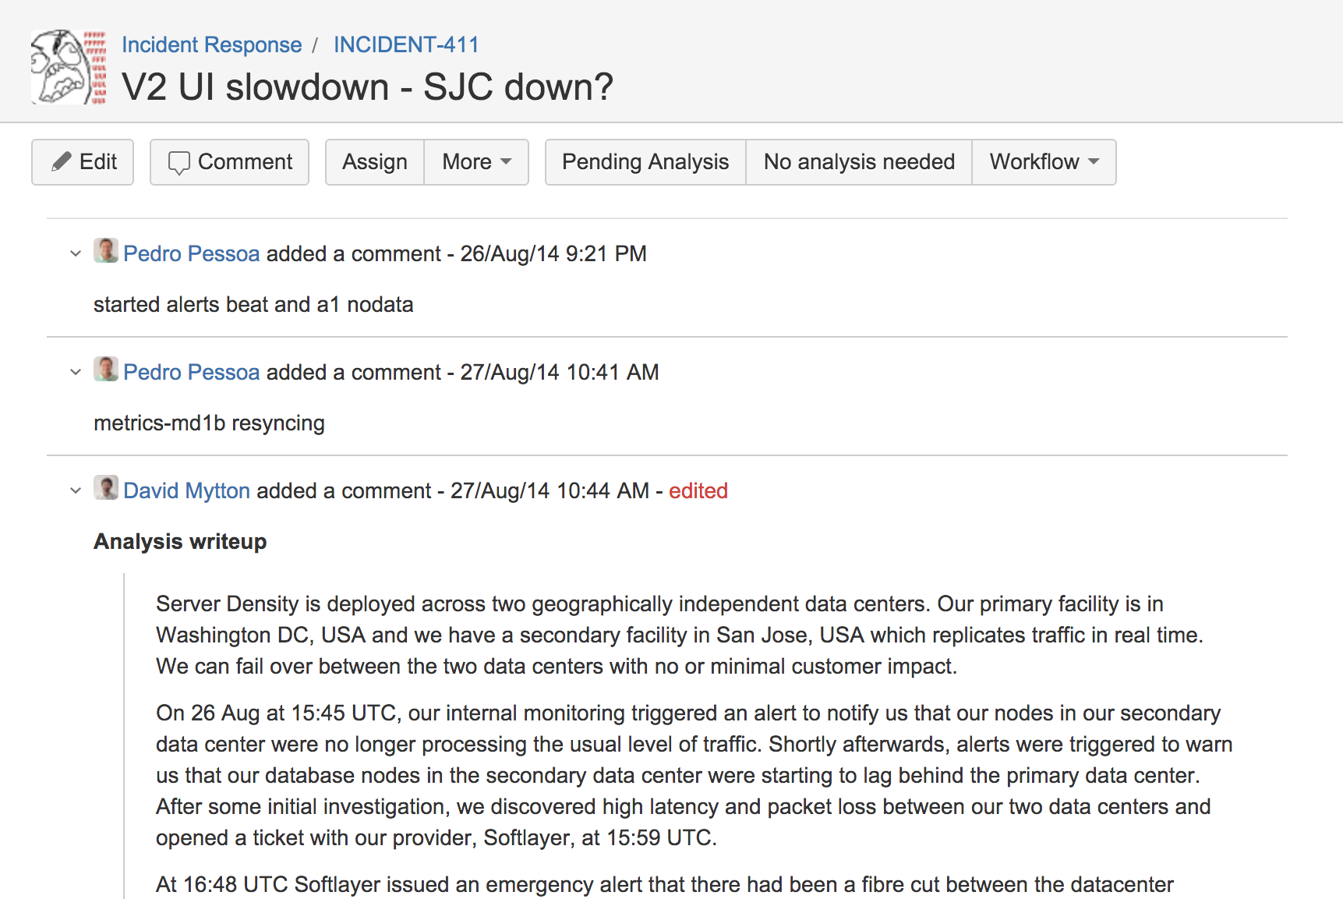
Task: Select the No analysis needed transition
Action: (x=859, y=162)
